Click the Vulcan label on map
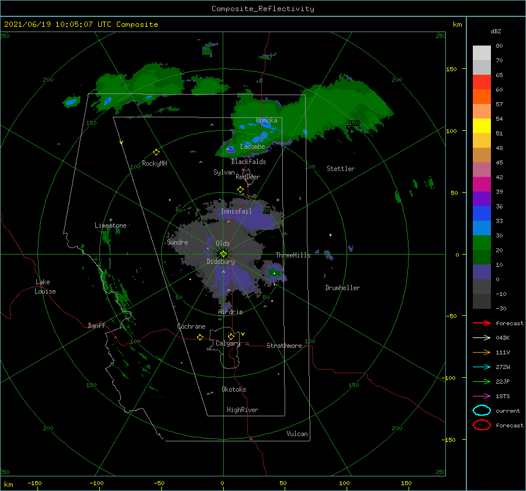Viewport: 526px width, 491px height. (x=297, y=434)
